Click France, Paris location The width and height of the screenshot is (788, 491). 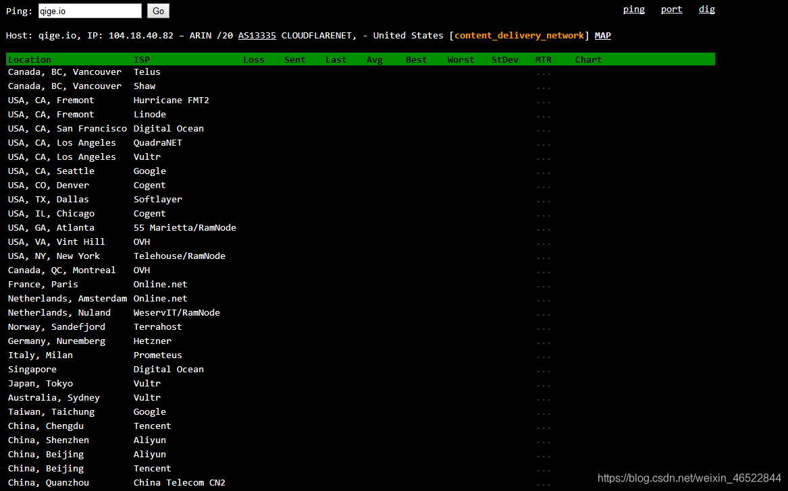(43, 284)
